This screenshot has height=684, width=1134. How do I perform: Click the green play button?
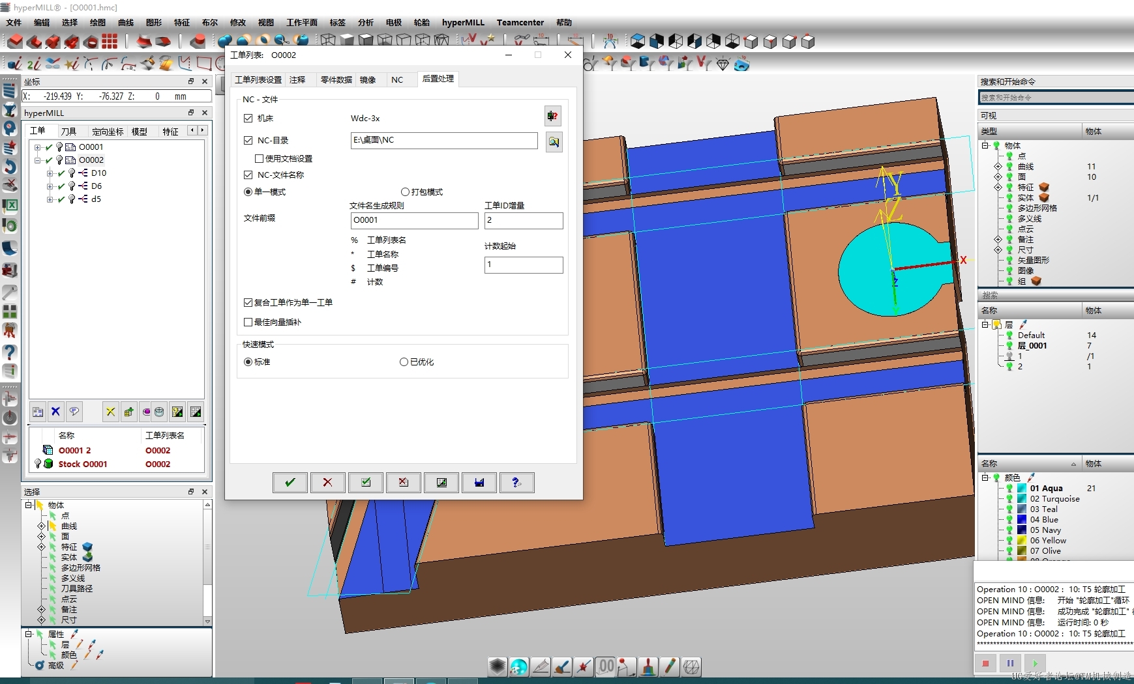(1035, 664)
